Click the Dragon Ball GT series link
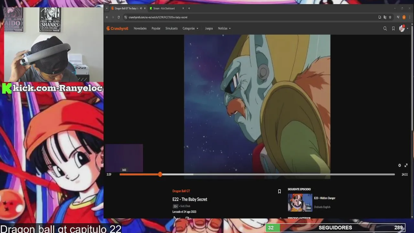This screenshot has height=233, width=414. click(181, 191)
